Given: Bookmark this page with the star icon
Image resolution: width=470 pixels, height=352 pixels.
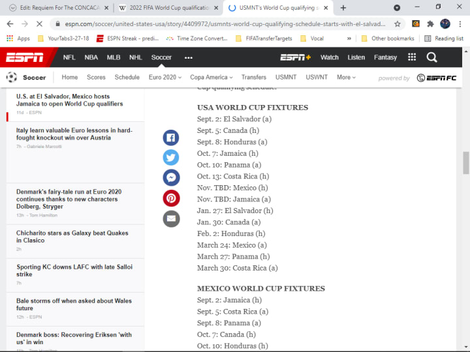Looking at the screenshot, I should pos(397,24).
